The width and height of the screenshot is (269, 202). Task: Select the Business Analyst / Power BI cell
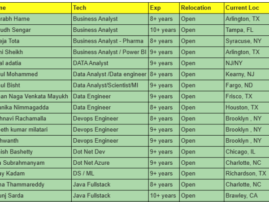click(109, 52)
